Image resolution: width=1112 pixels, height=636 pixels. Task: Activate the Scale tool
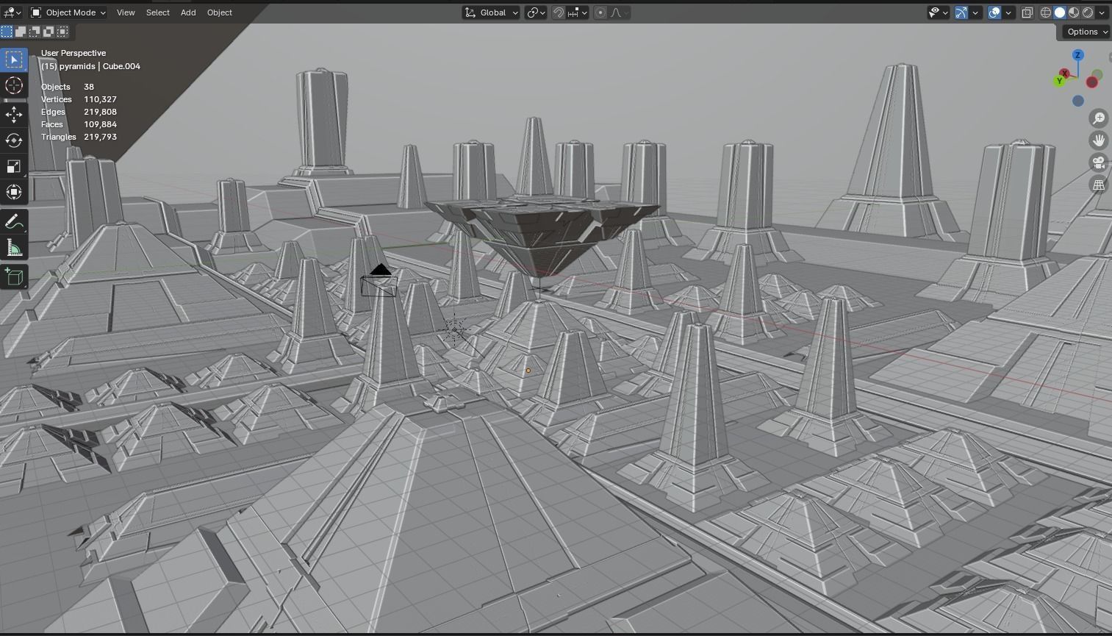(14, 166)
